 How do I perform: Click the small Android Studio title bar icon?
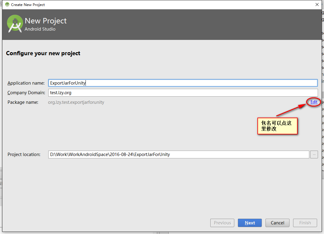pos(7,4)
